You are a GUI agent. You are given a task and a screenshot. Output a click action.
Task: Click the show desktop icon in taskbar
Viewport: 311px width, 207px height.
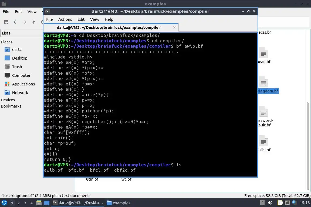click(x=47, y=203)
